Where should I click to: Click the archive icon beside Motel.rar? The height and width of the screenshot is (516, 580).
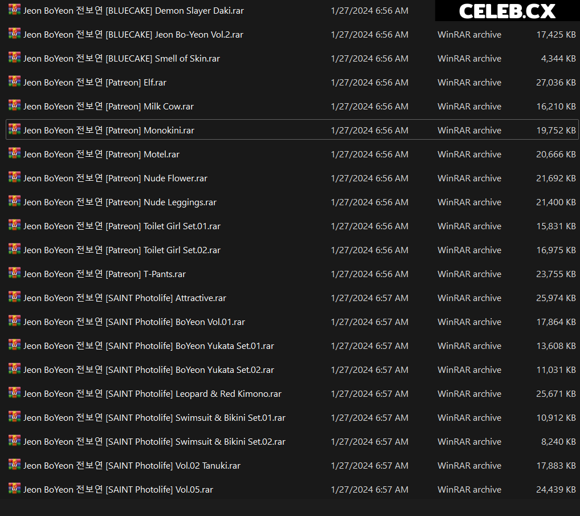click(x=14, y=153)
